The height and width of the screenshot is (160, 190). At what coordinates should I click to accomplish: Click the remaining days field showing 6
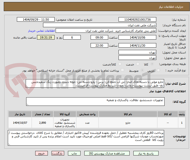click(x=72, y=37)
